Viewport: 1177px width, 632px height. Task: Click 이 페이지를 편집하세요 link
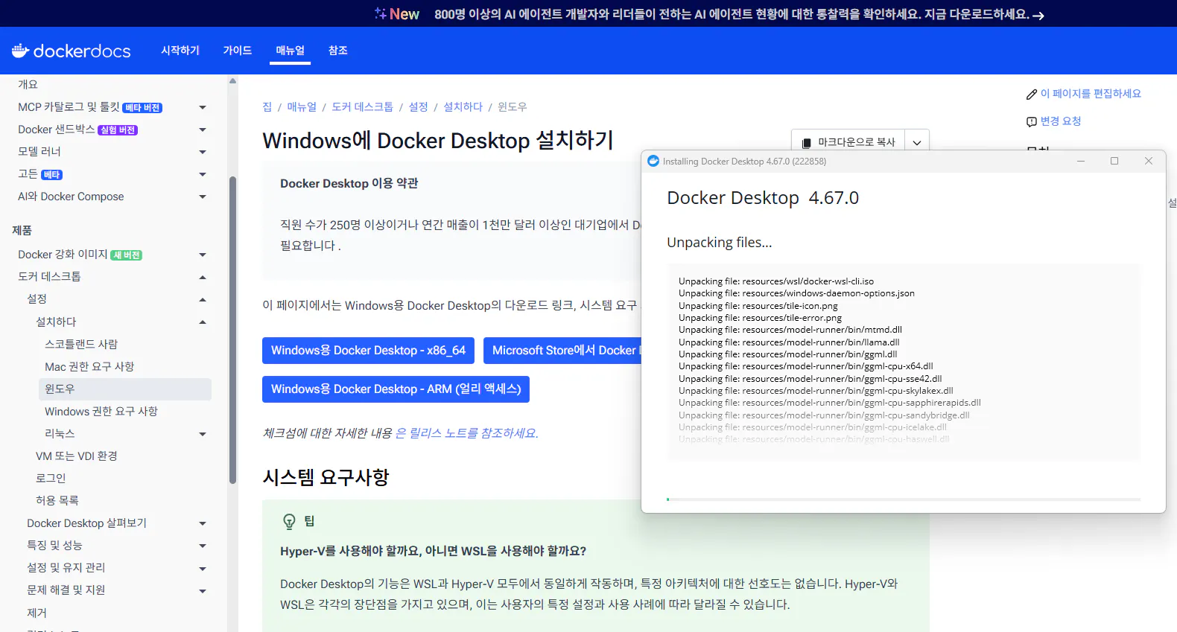pos(1091,94)
